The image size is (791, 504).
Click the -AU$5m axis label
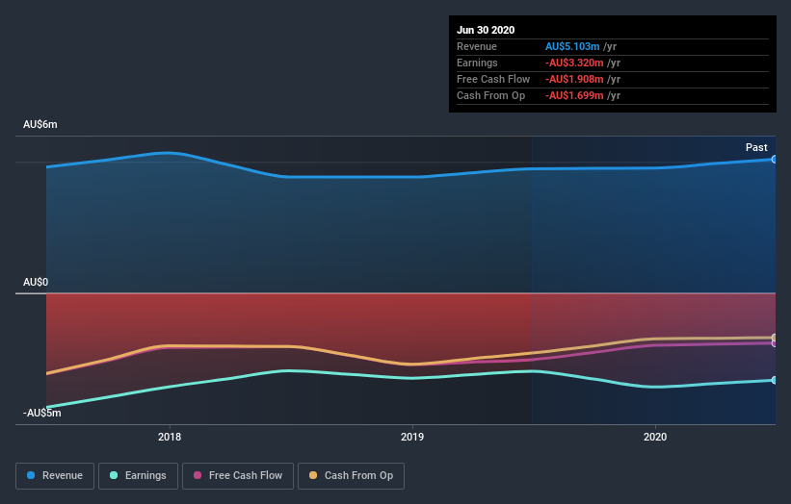[x=41, y=413]
